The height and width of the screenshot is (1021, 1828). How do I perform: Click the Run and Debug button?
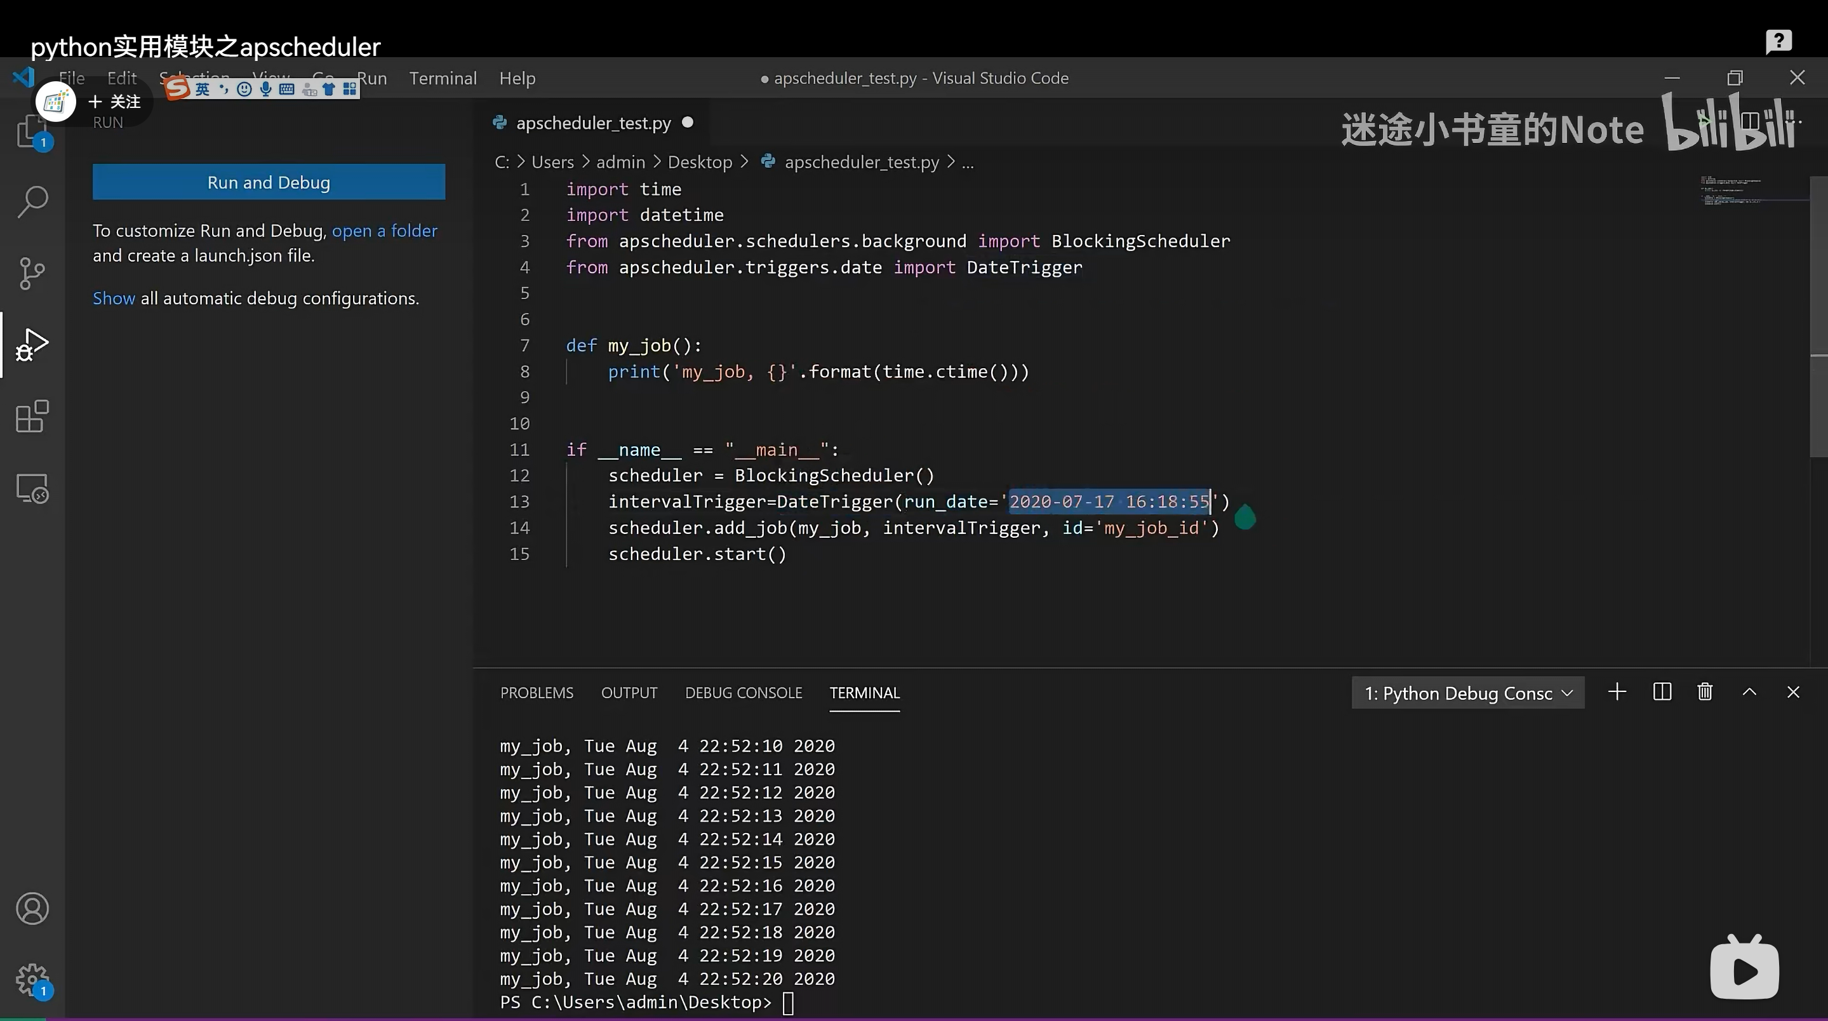(x=268, y=182)
